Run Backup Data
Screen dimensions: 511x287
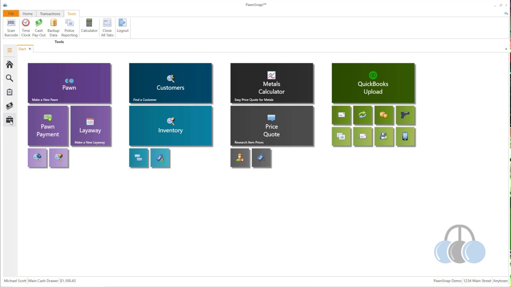click(53, 28)
